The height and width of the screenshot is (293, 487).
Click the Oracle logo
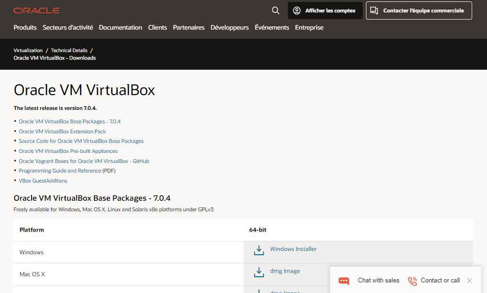[x=36, y=10]
